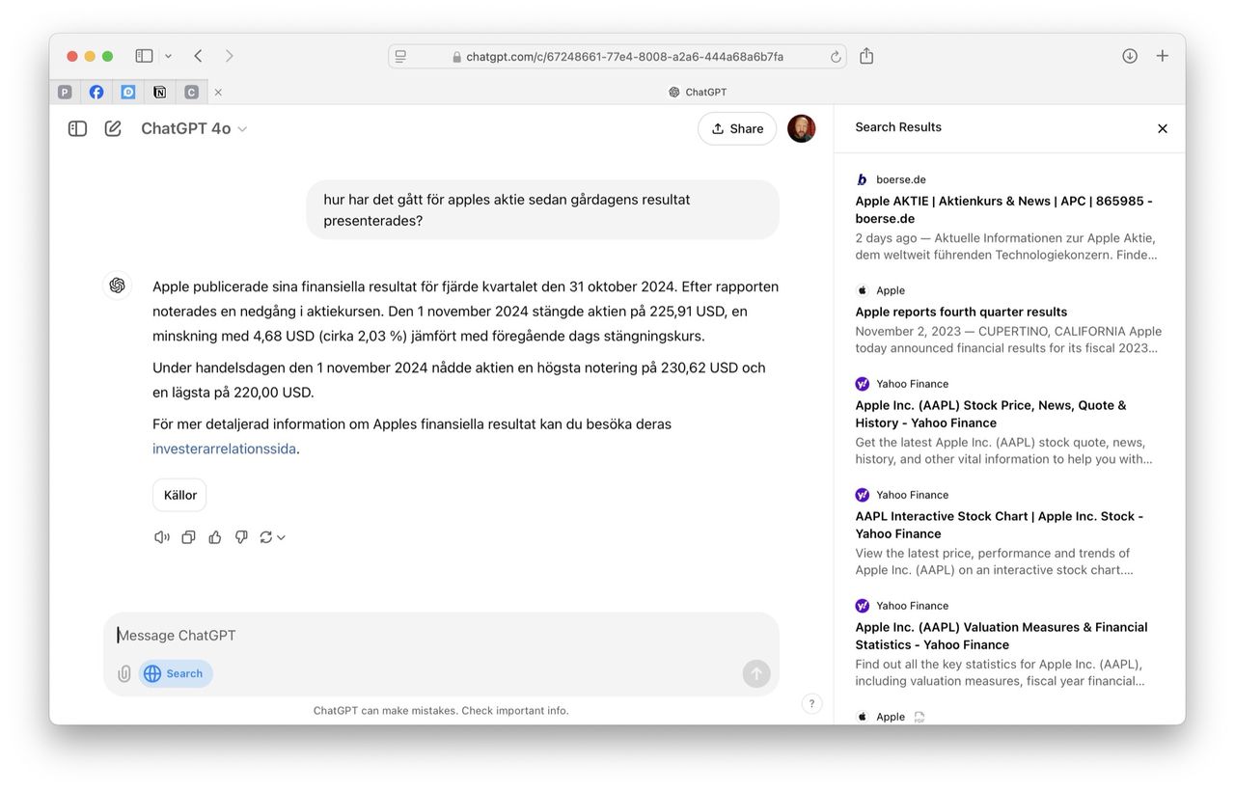Click the Share button

[737, 128]
